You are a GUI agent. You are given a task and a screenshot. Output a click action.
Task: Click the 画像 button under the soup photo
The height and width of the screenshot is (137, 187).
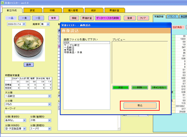29,64
